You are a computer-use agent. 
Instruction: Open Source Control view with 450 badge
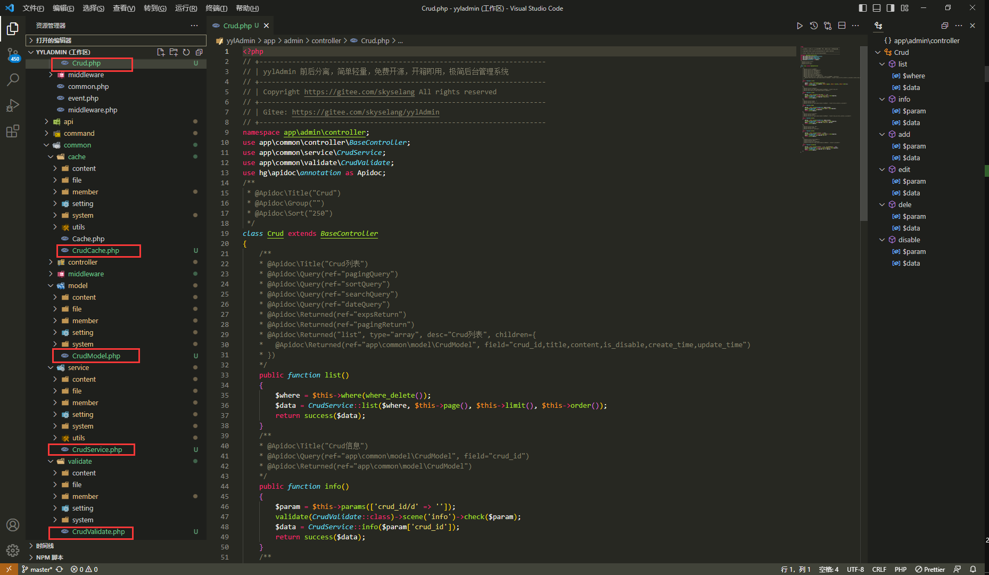click(x=13, y=54)
